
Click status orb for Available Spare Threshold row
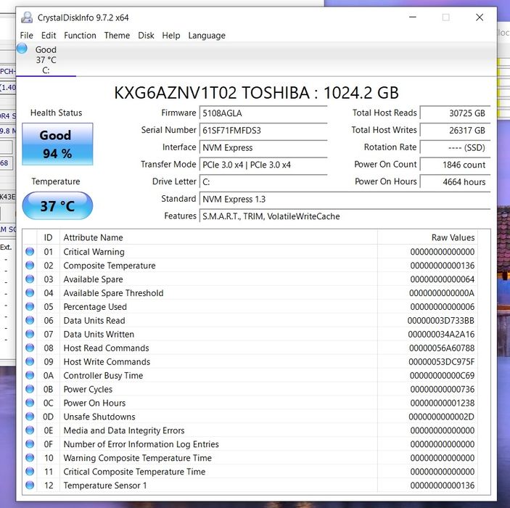pos(30,293)
